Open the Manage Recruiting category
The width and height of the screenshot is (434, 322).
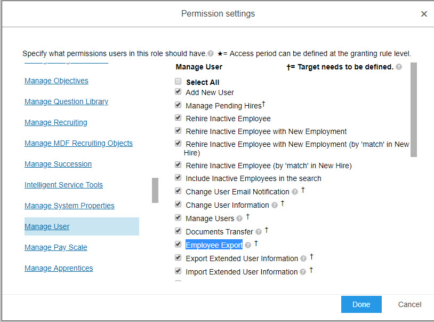(56, 122)
